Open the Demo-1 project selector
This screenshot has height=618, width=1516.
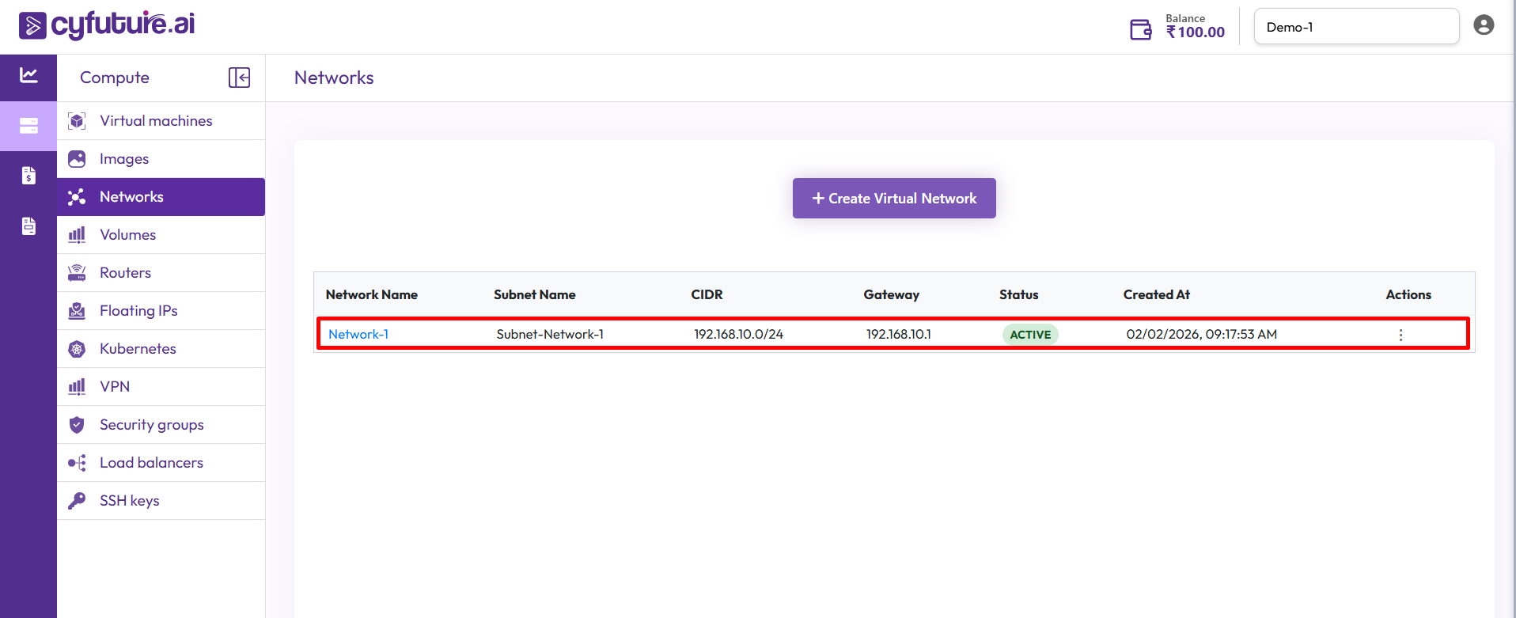1356,27
